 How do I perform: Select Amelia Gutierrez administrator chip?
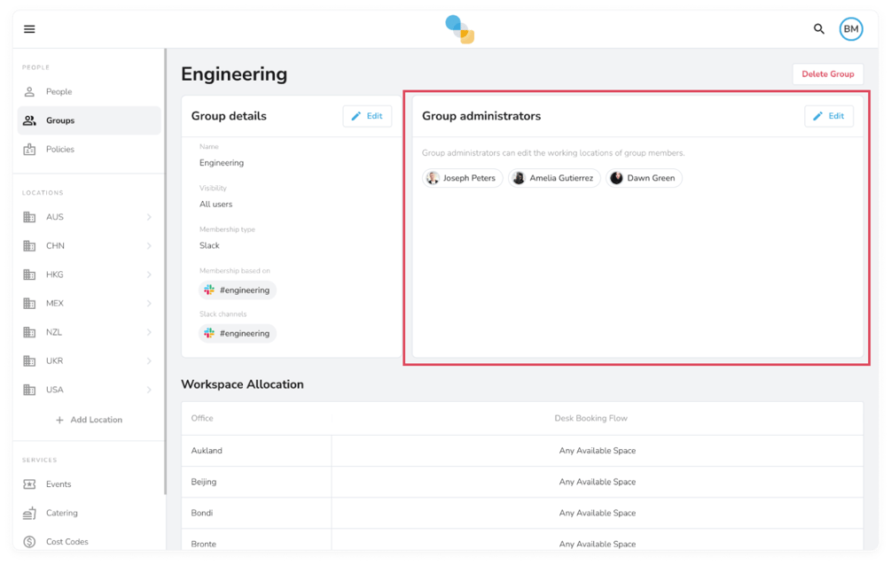click(553, 177)
